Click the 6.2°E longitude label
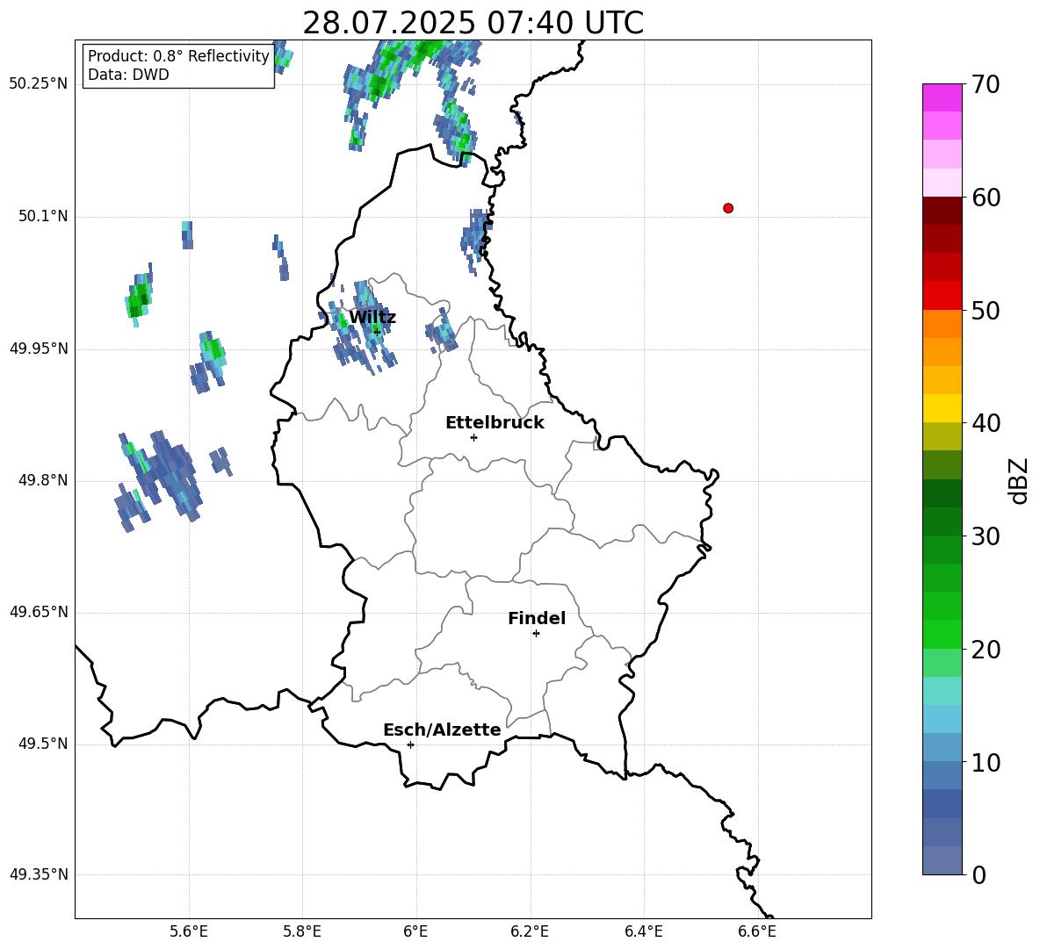Screen dimensions: 1040x949 [x=530, y=931]
